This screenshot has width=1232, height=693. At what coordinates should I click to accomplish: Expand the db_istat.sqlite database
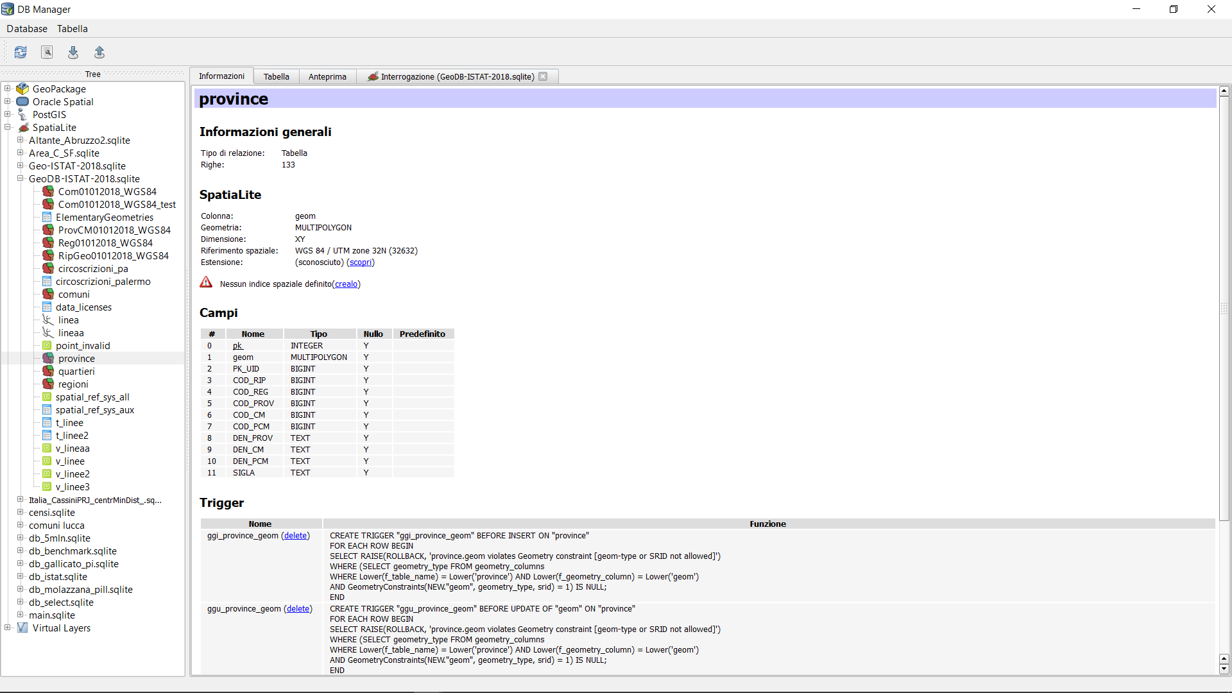pyautogui.click(x=21, y=576)
